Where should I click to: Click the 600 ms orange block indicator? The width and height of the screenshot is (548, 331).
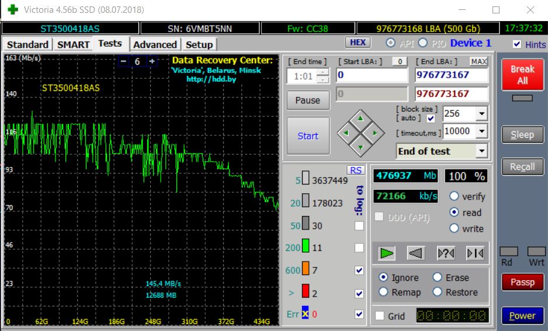coord(306,268)
